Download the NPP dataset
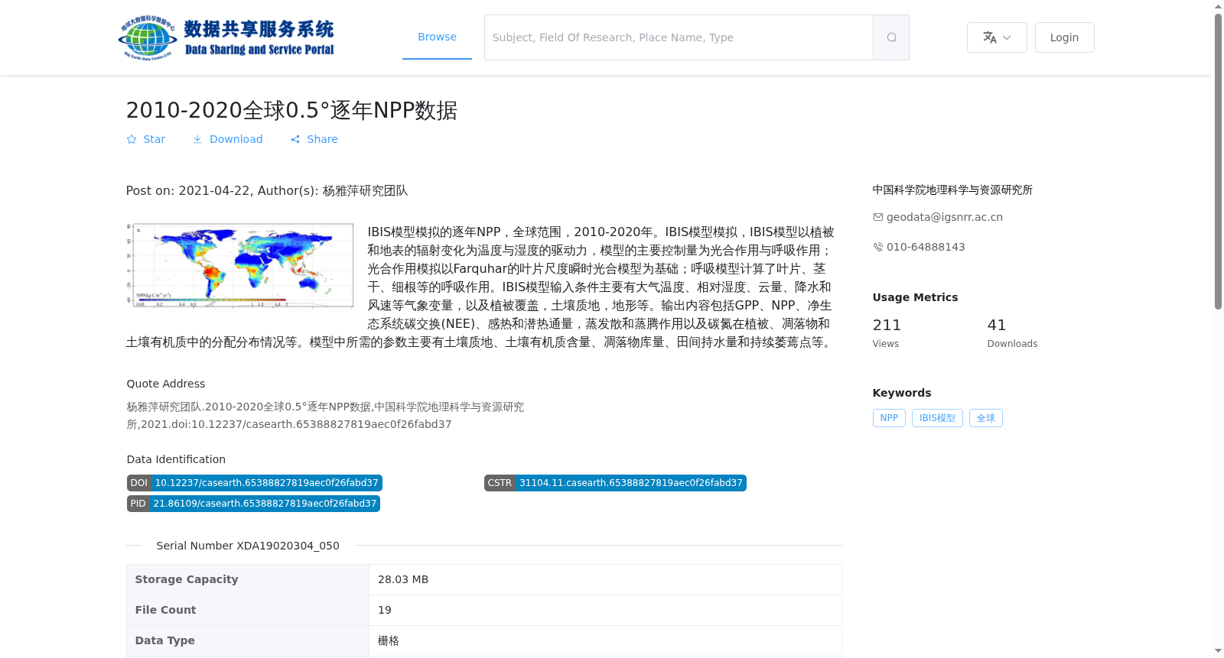1224x658 pixels. [227, 139]
